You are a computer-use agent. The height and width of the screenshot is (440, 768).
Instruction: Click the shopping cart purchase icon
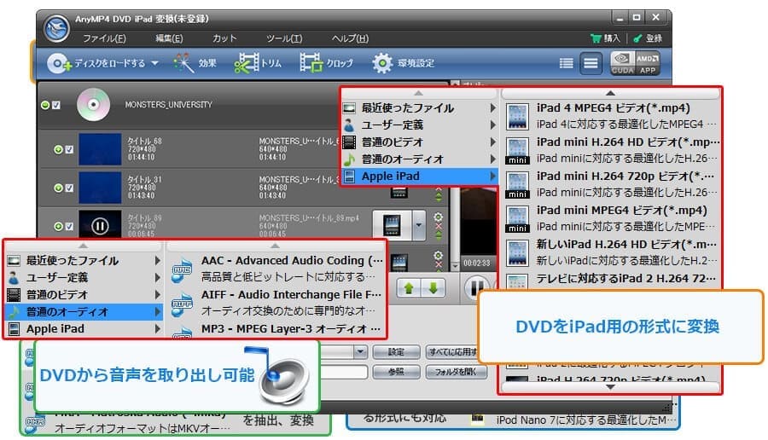click(596, 38)
